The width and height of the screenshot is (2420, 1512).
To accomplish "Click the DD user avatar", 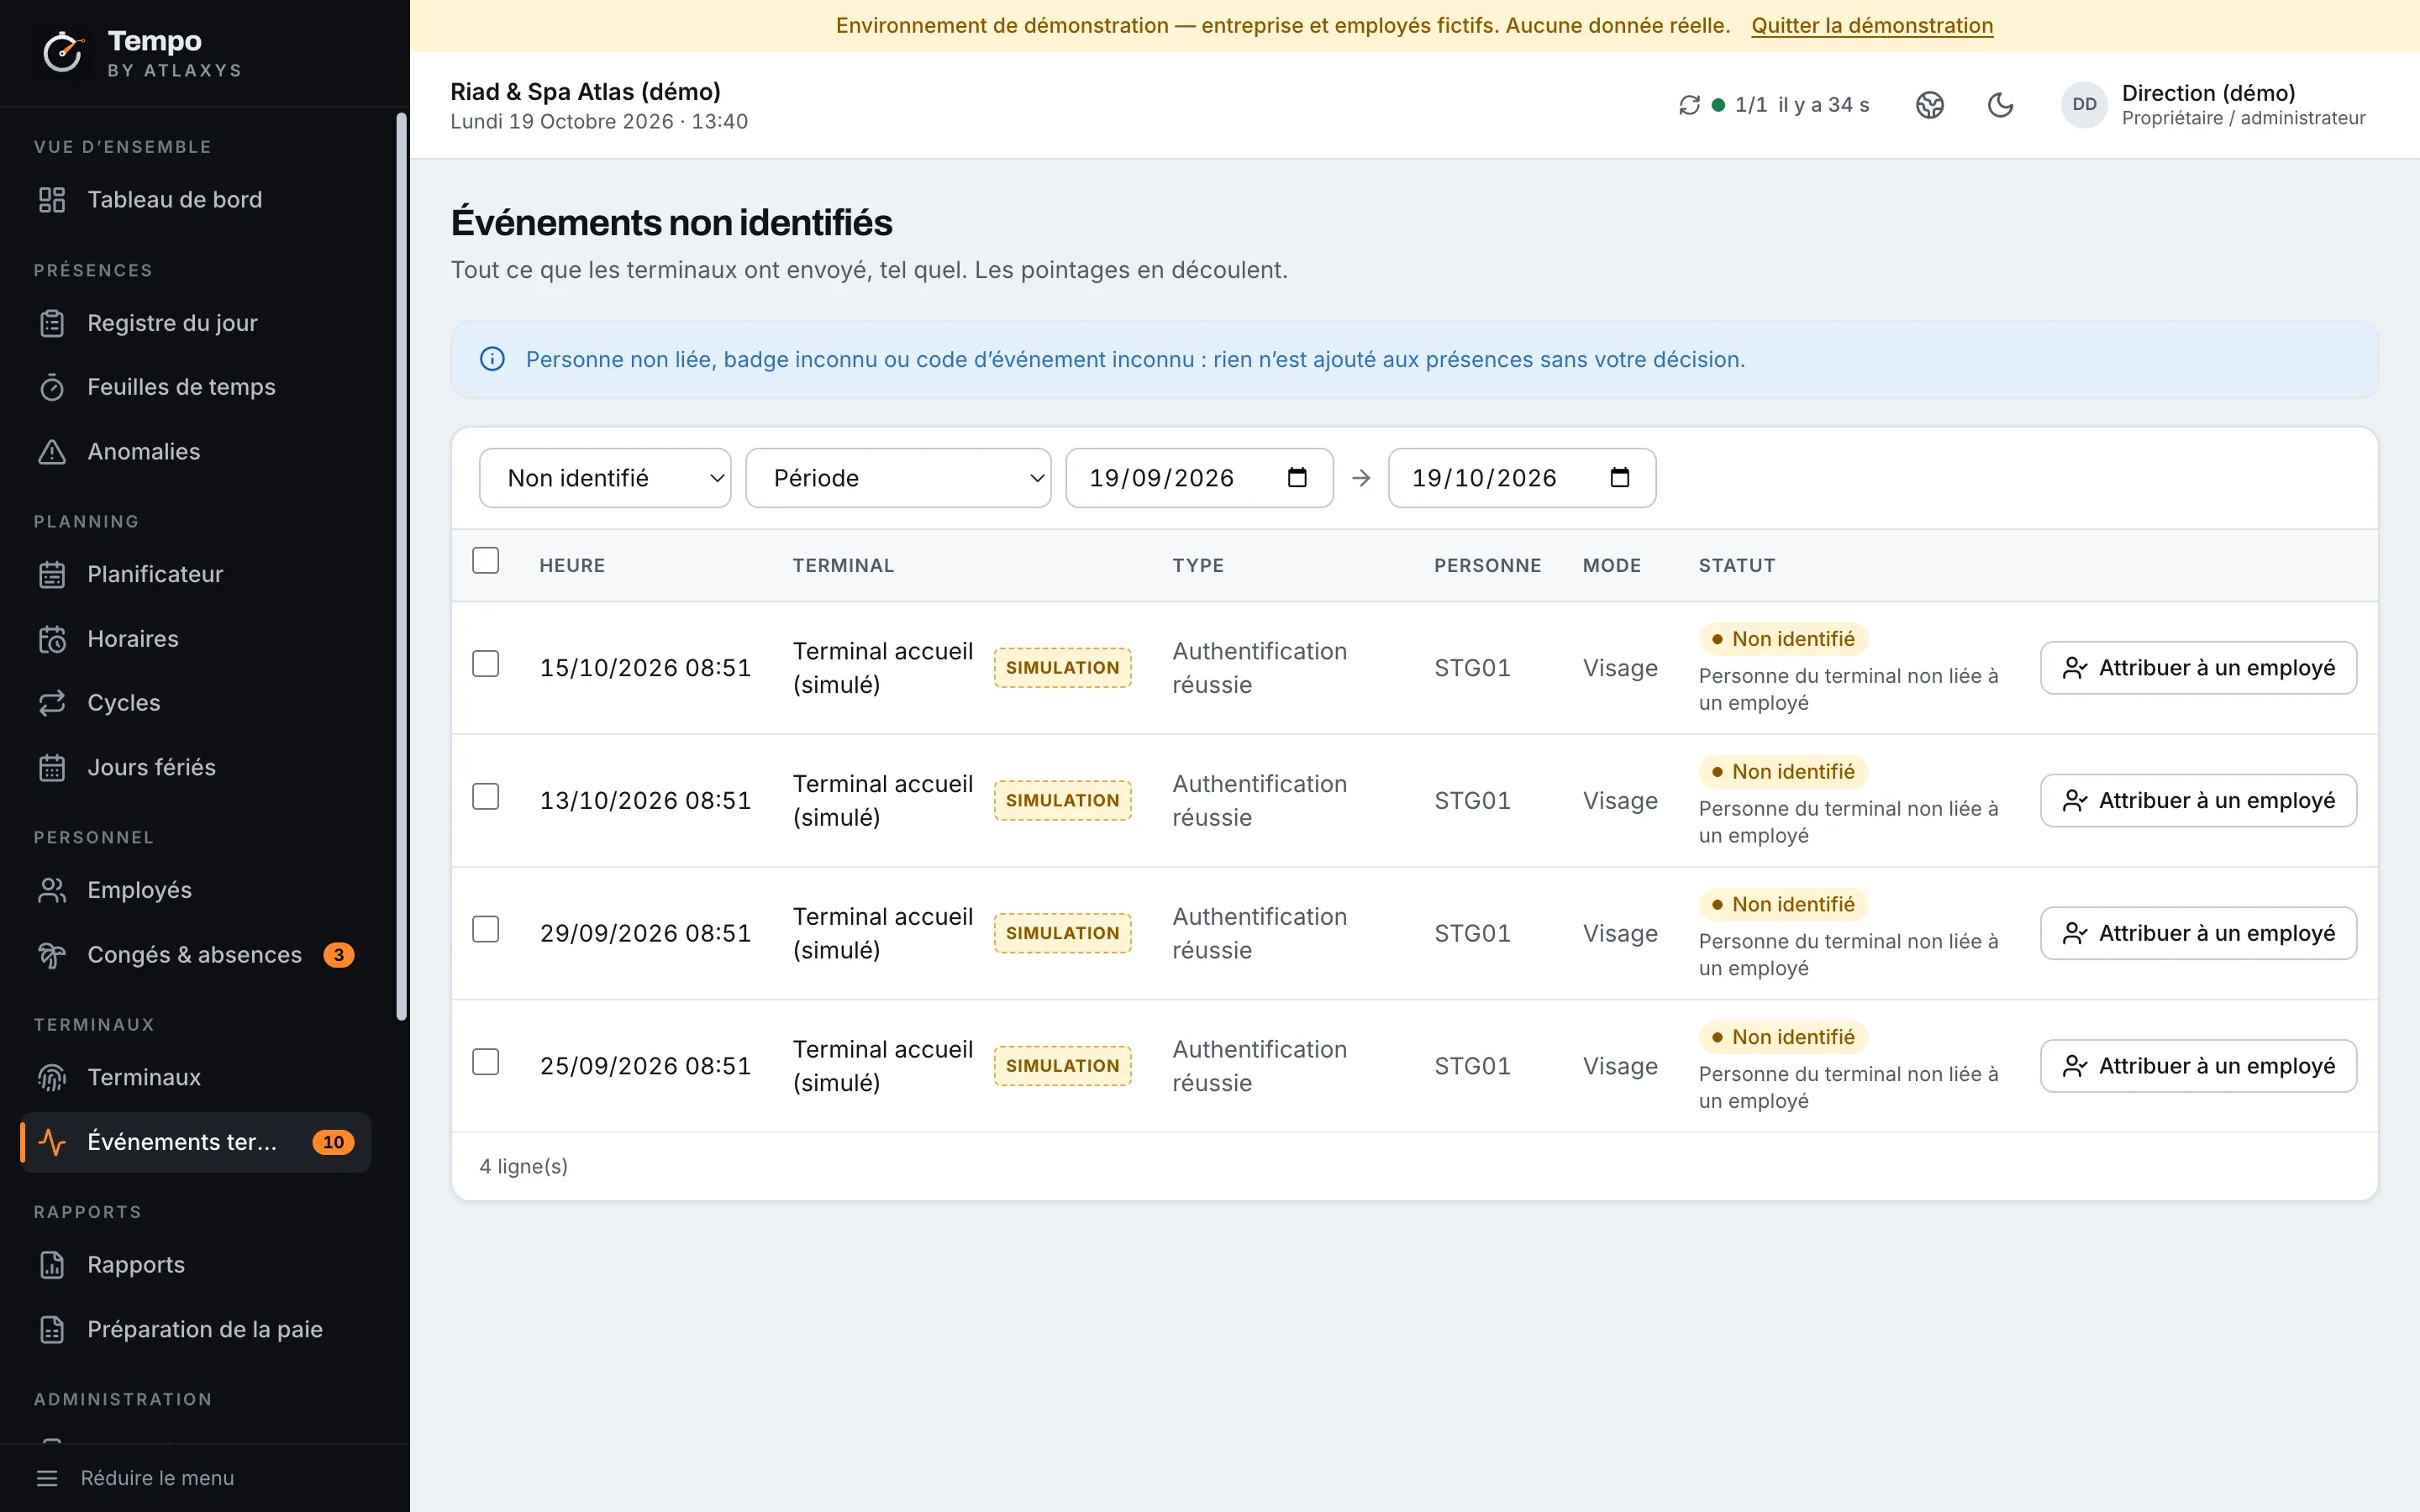I will coord(2084,105).
